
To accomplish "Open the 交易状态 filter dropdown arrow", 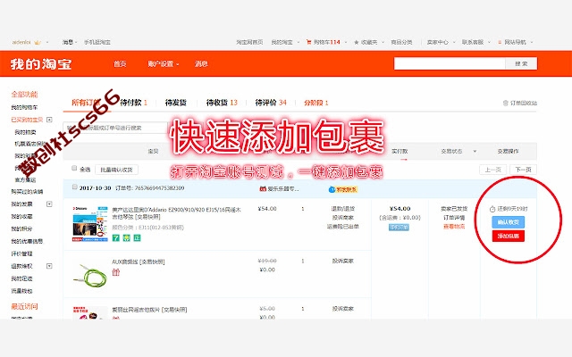I will click(x=475, y=151).
